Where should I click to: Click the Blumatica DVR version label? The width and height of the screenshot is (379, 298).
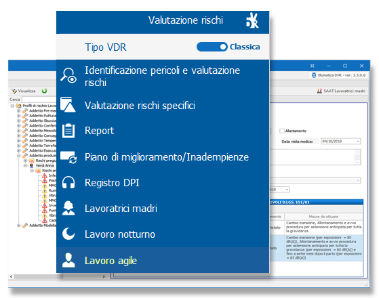click(342, 75)
